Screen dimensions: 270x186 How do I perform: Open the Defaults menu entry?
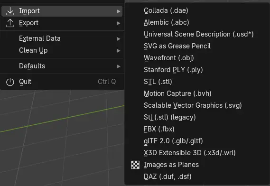62,66
